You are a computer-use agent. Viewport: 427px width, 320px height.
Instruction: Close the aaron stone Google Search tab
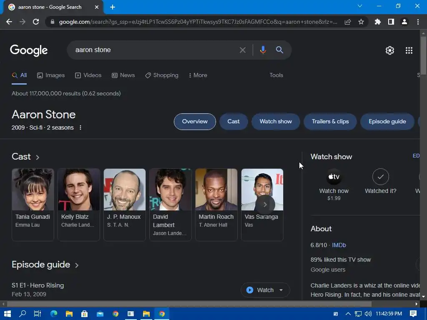pos(97,7)
